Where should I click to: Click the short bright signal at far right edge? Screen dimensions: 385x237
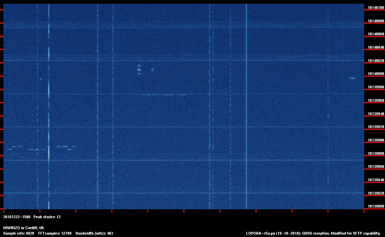pos(352,78)
